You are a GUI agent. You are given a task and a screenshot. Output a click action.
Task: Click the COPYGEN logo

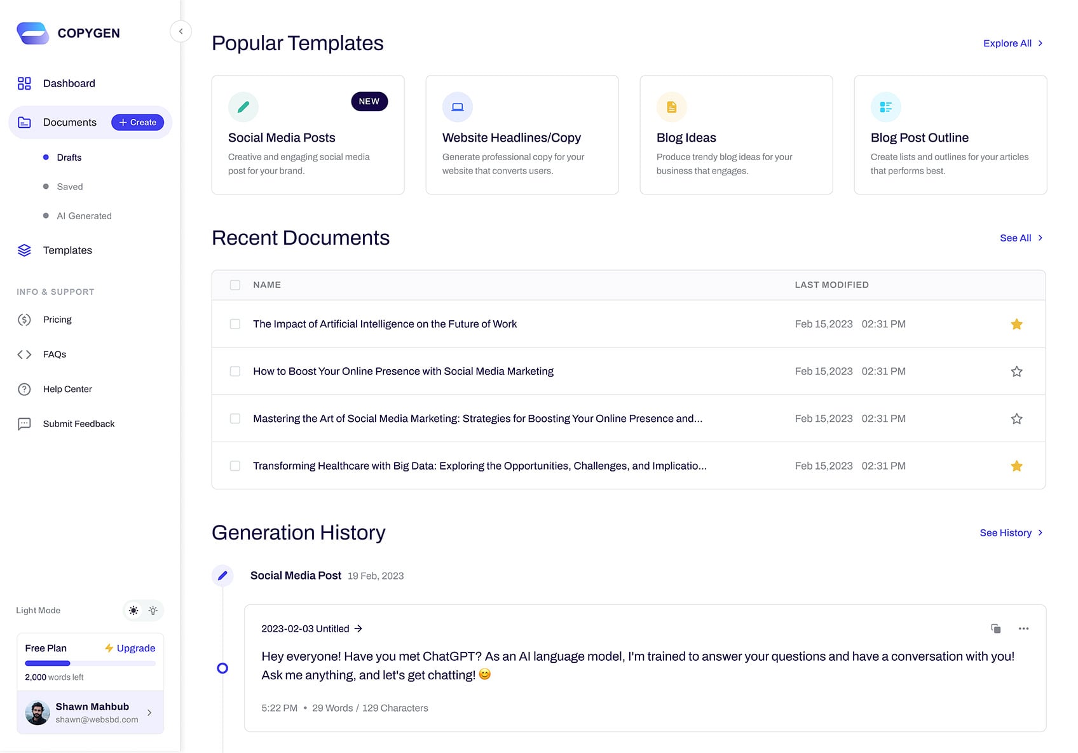[x=68, y=33]
